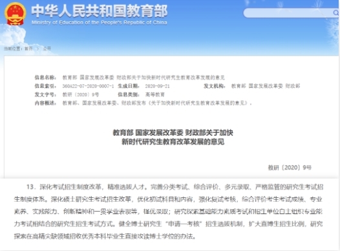Click the Ministry of Education English subtitle
The height and width of the screenshot is (251, 340).
[100, 23]
